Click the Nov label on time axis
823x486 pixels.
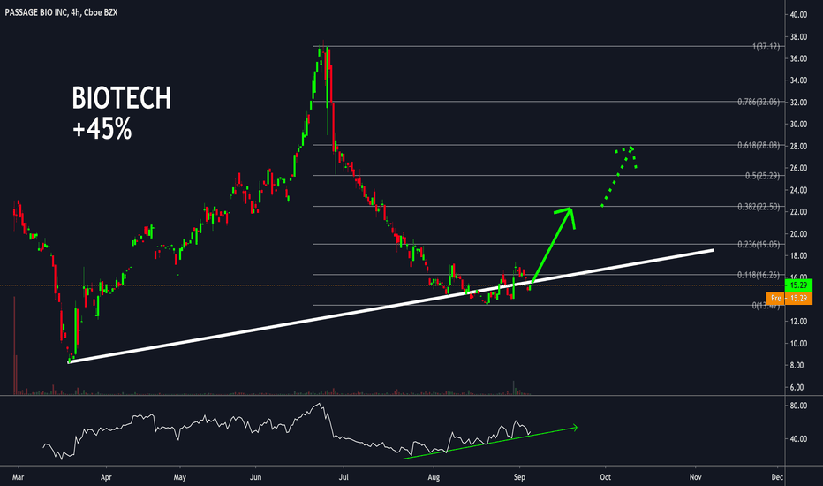point(696,477)
